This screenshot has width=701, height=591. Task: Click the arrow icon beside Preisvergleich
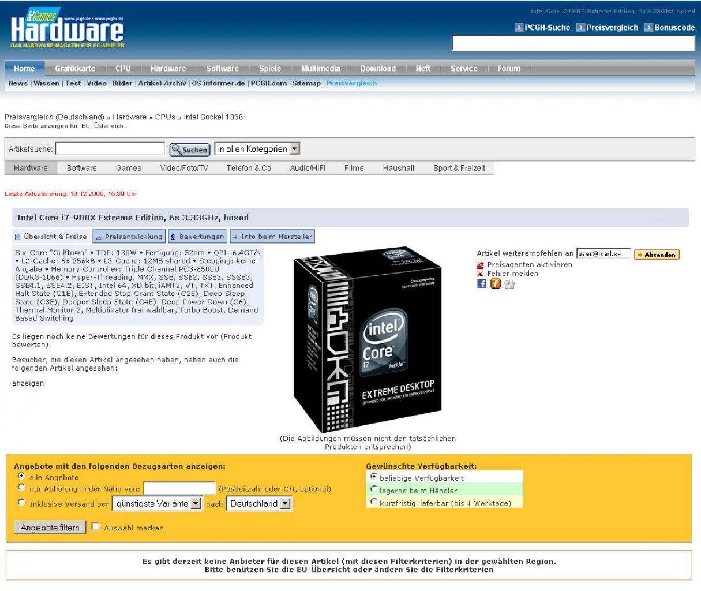580,27
